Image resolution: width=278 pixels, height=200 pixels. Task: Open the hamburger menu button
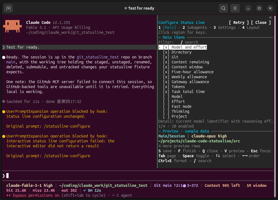tap(235, 8)
